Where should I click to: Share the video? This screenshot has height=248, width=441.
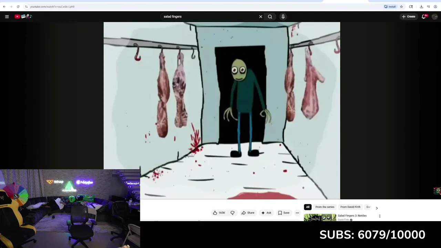(x=248, y=213)
